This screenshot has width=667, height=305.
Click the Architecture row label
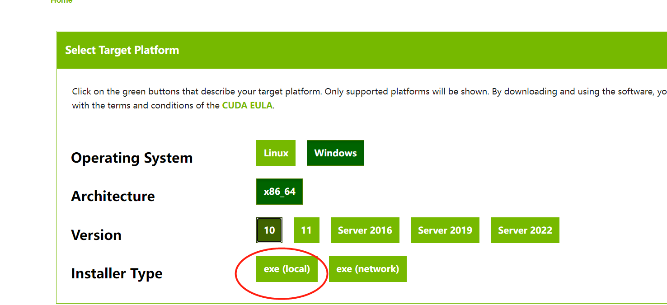pos(113,196)
